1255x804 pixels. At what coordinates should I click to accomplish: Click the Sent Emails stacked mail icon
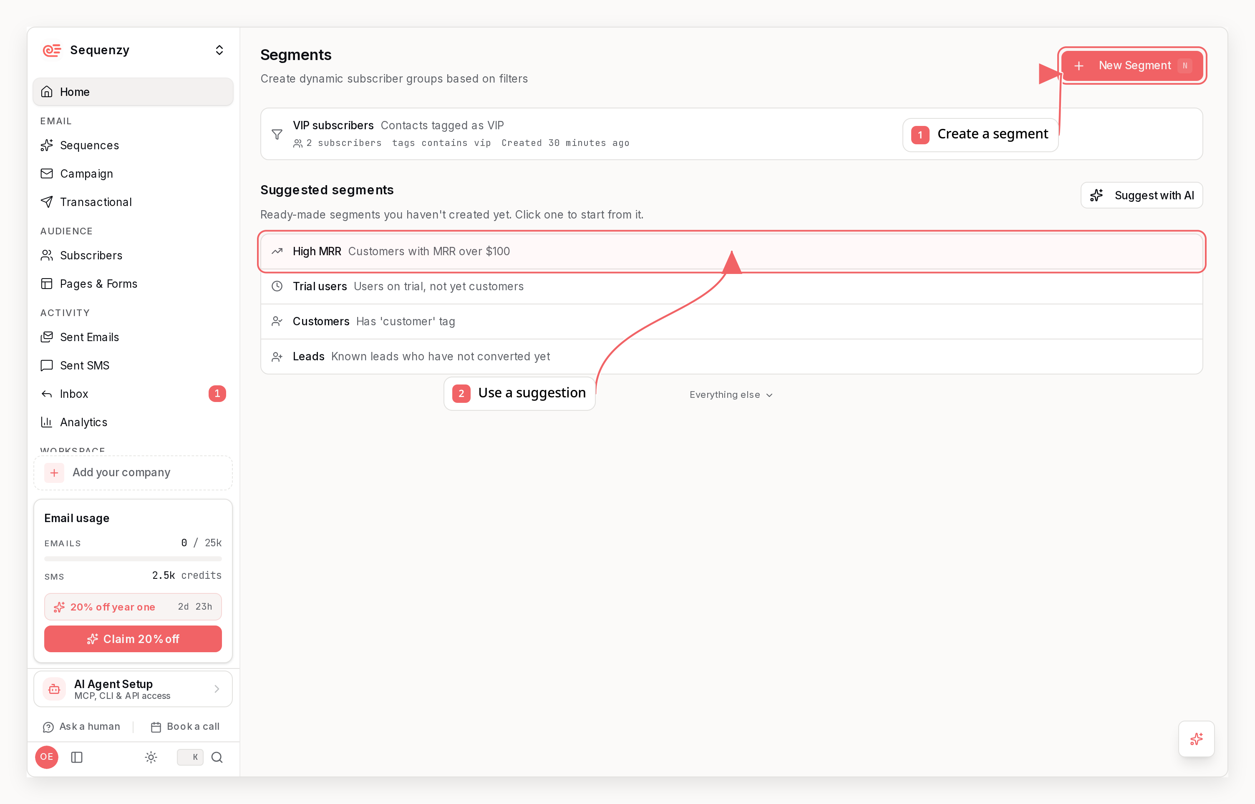[x=47, y=337]
